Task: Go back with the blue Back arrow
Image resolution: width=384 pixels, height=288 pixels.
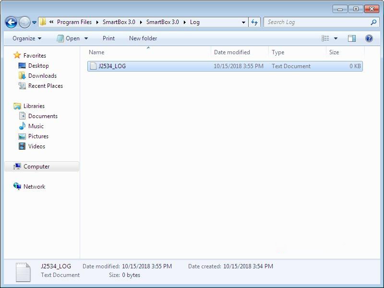Action: (11, 22)
